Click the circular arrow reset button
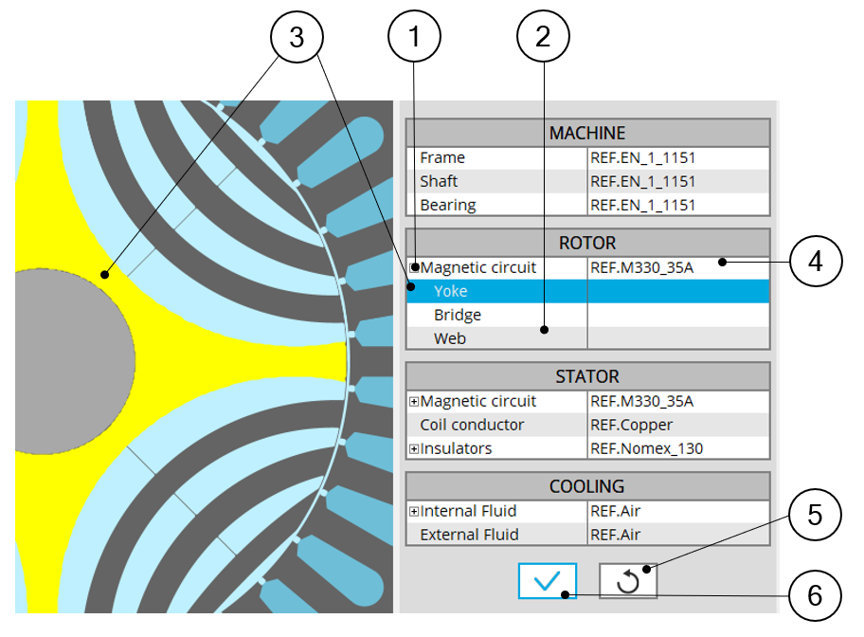864x637 pixels. coord(627,581)
